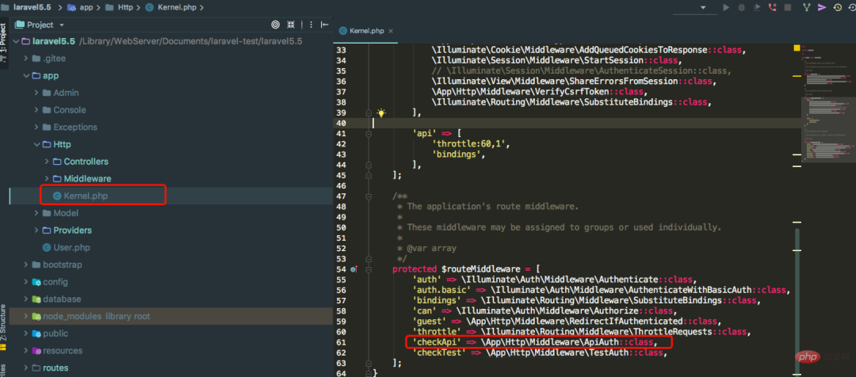Click the yellow lightbulb intention icon
This screenshot has width=856, height=377.
coord(380,113)
